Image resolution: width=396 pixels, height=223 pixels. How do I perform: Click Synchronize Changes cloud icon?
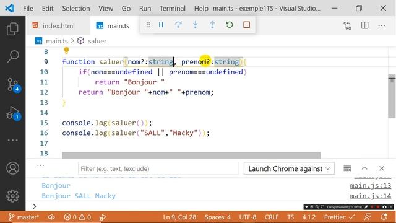tap(51, 217)
